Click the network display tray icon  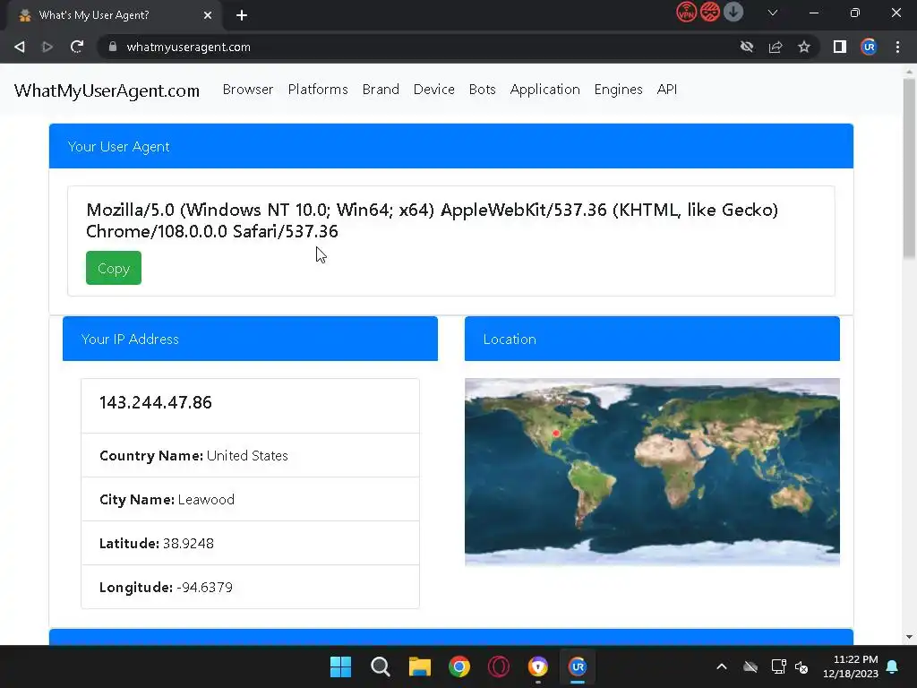tap(778, 666)
